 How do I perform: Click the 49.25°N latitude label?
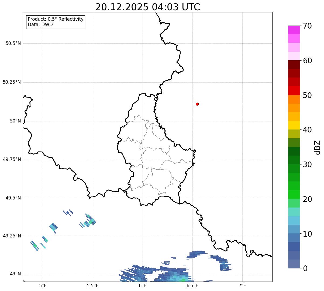click(x=12, y=236)
